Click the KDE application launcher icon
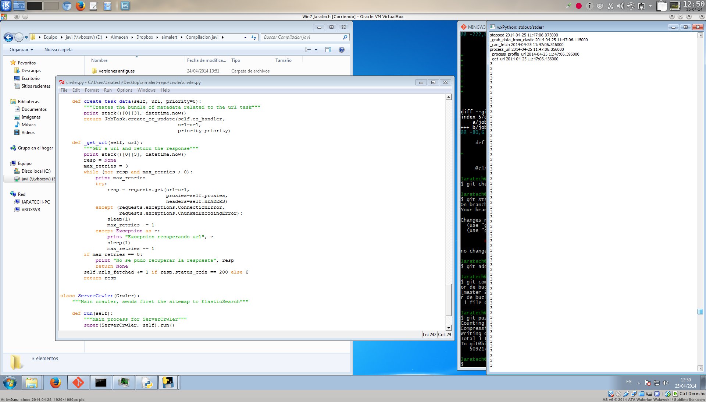This screenshot has height=402, width=706. pyautogui.click(x=6, y=6)
